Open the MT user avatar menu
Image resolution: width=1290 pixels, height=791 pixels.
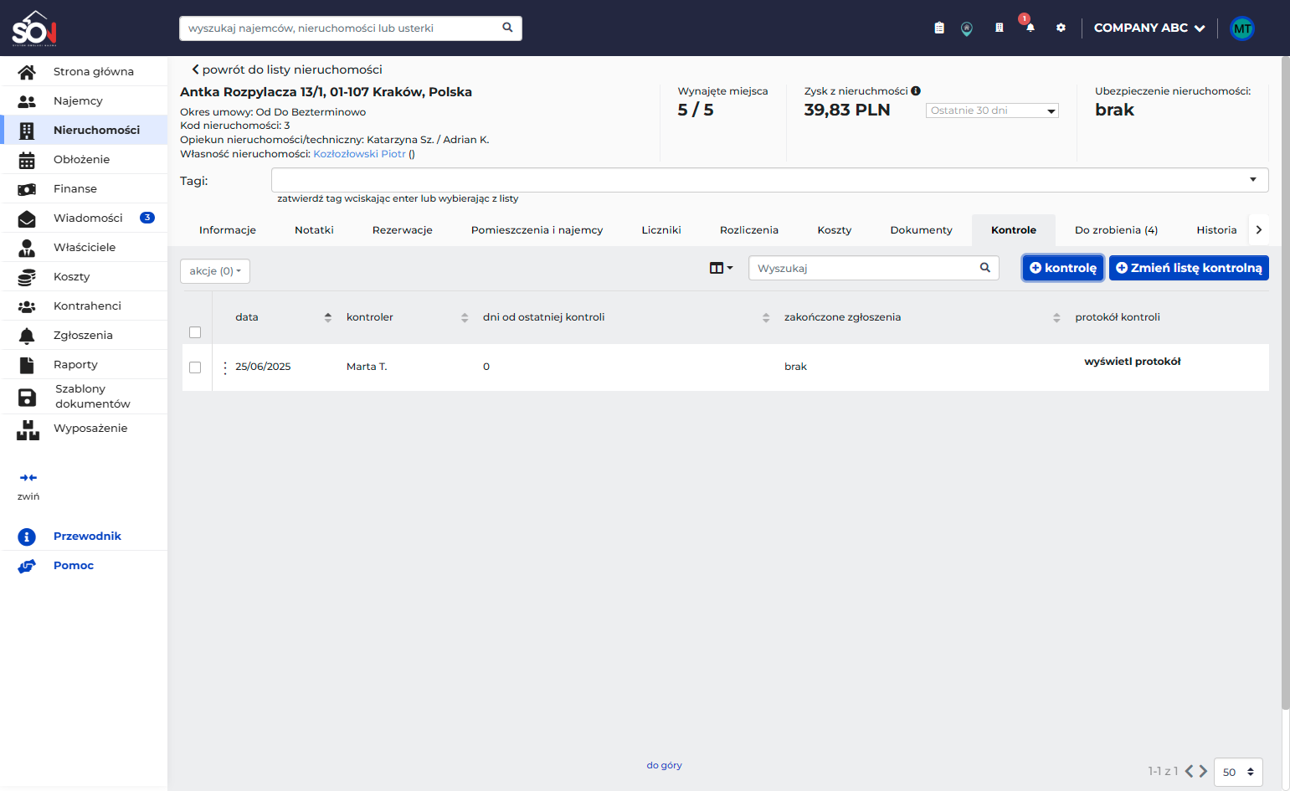tap(1242, 28)
